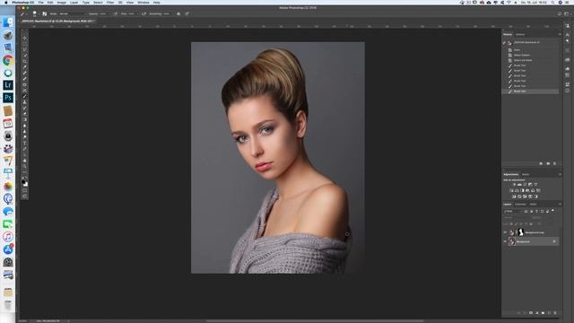This screenshot has height=323, width=574.
Task: Open Layers panel flyout menu
Action: tap(560, 204)
